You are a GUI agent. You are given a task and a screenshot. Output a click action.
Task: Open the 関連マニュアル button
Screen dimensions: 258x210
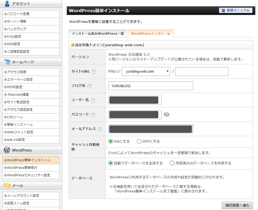(236, 10)
